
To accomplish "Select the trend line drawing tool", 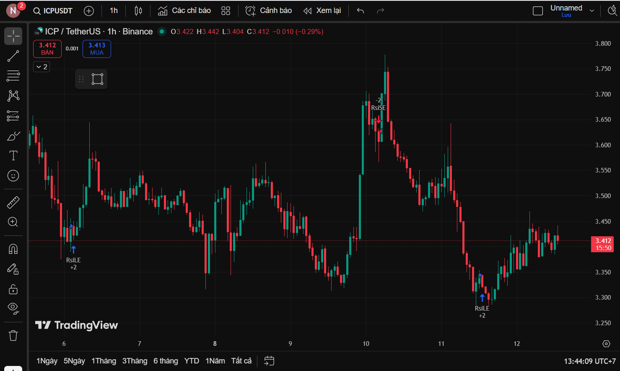I will pyautogui.click(x=13, y=56).
